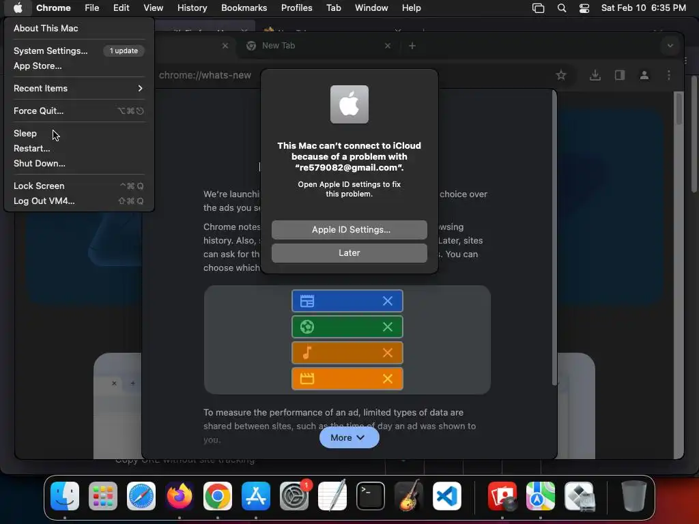Screen dimensions: 699x524
Task: Launch Safari from the Dock
Action: click(141, 496)
